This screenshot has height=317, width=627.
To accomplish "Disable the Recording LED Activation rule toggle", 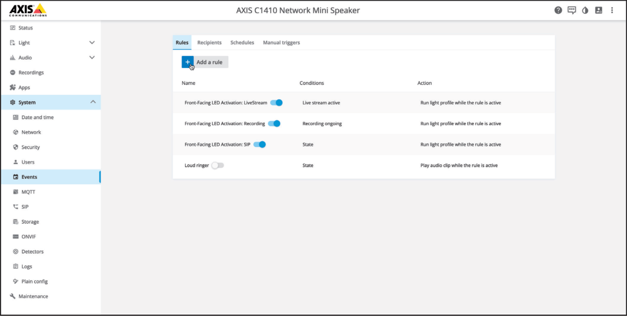I will point(274,124).
